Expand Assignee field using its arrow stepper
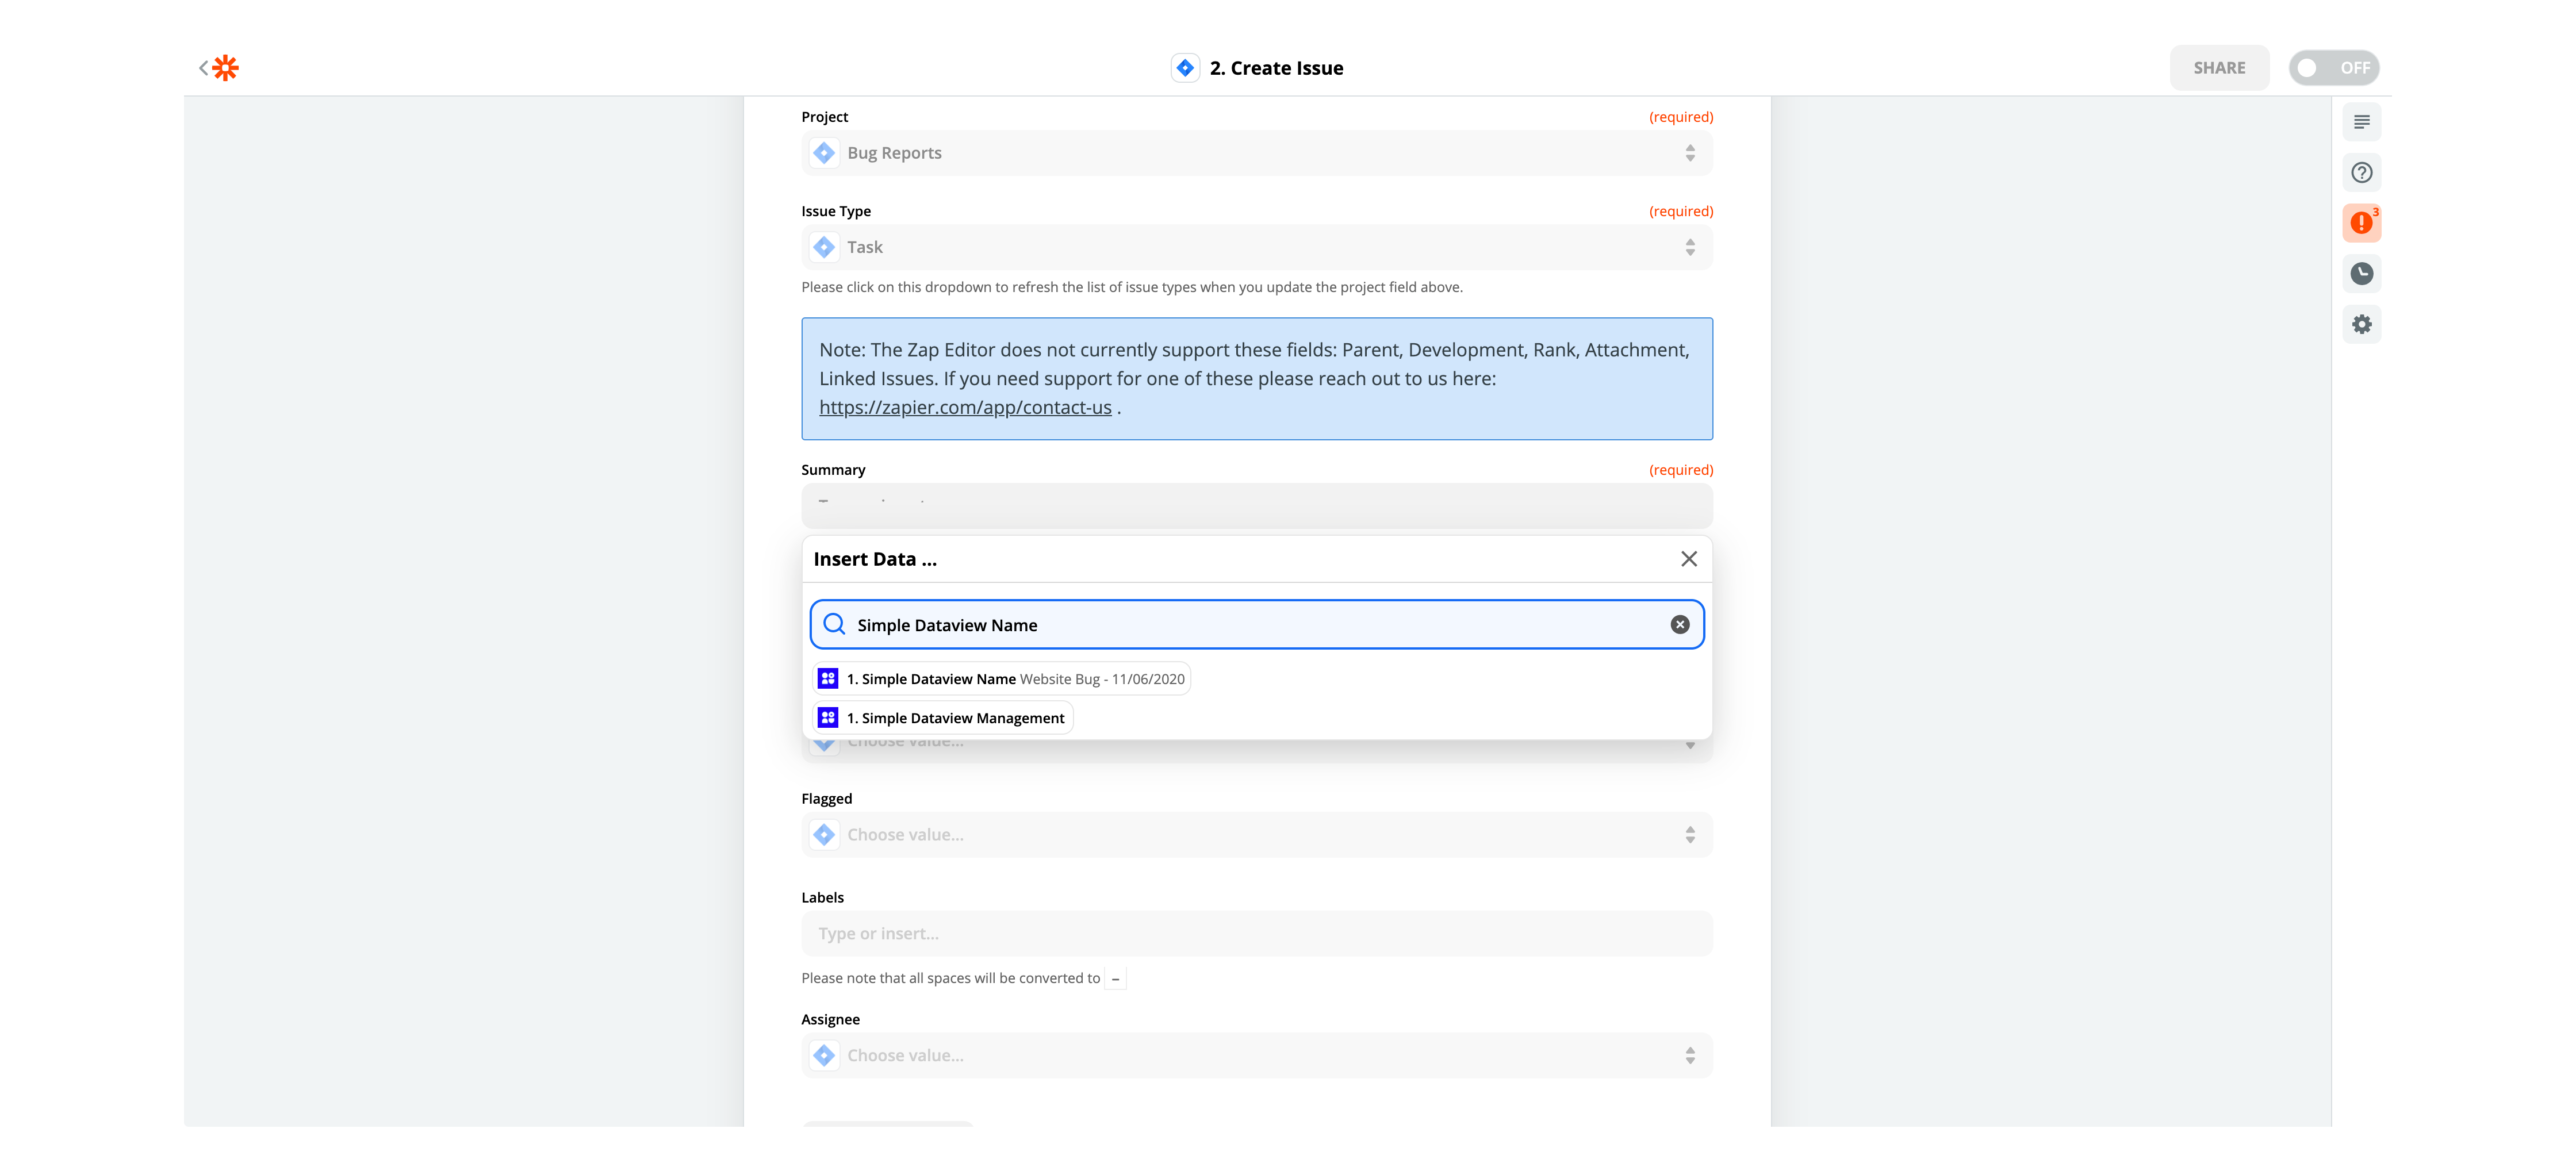Image resolution: width=2576 pixels, height=1167 pixels. (1690, 1056)
